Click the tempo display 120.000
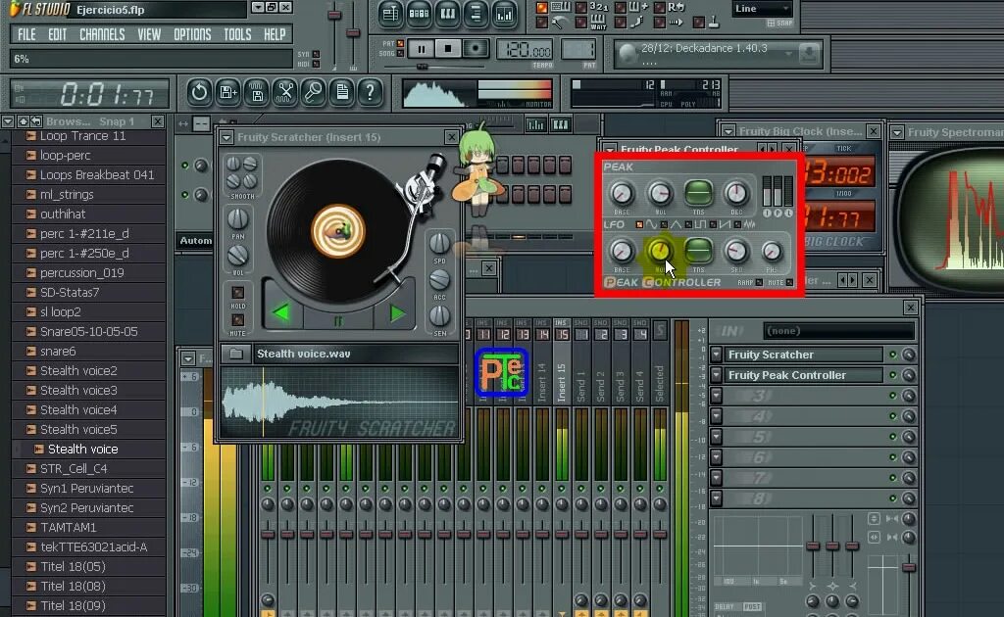Viewport: 1004px width, 617px height. point(526,49)
